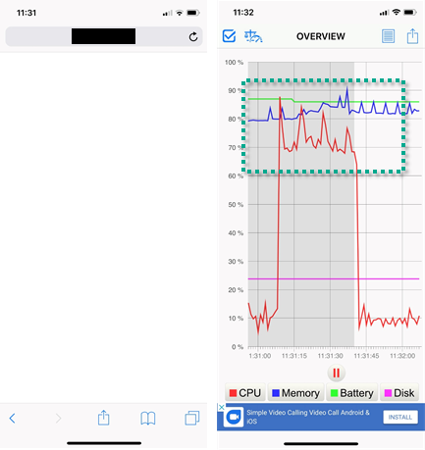Viewport: 425px width, 450px height.
Task: Tap the OVERVIEW title in the header
Action: point(321,36)
